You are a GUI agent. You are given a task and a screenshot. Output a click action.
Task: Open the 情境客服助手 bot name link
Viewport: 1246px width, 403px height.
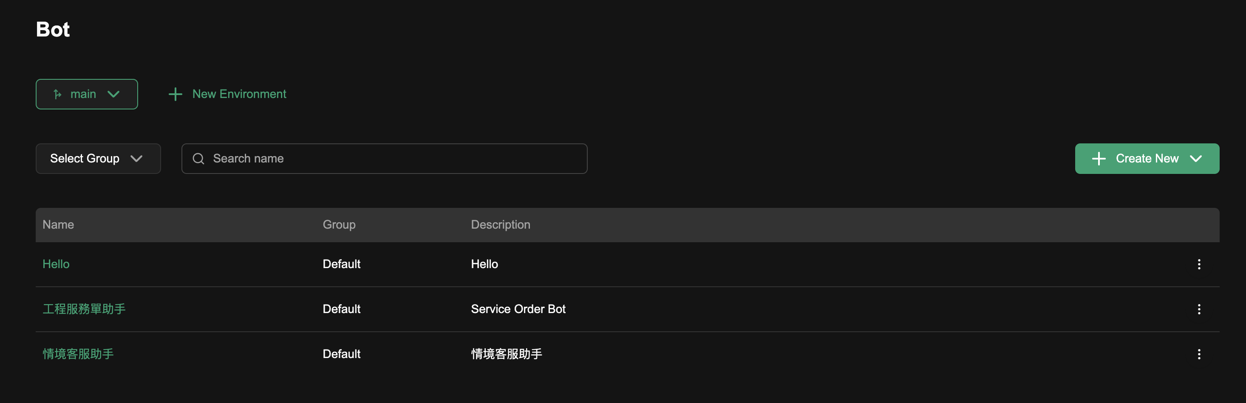pyautogui.click(x=78, y=354)
